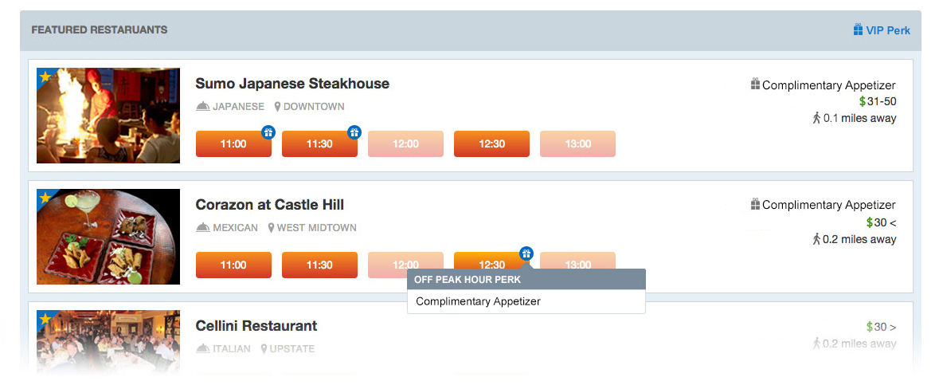Click the location pin next to DOWNTOWN
The width and height of the screenshot is (943, 385).
277,107
